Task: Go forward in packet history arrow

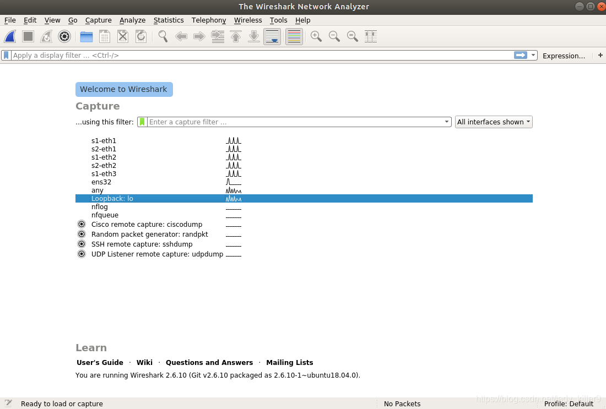Action: (199, 36)
